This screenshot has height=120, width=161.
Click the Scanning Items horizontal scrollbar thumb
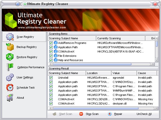tap(92, 64)
